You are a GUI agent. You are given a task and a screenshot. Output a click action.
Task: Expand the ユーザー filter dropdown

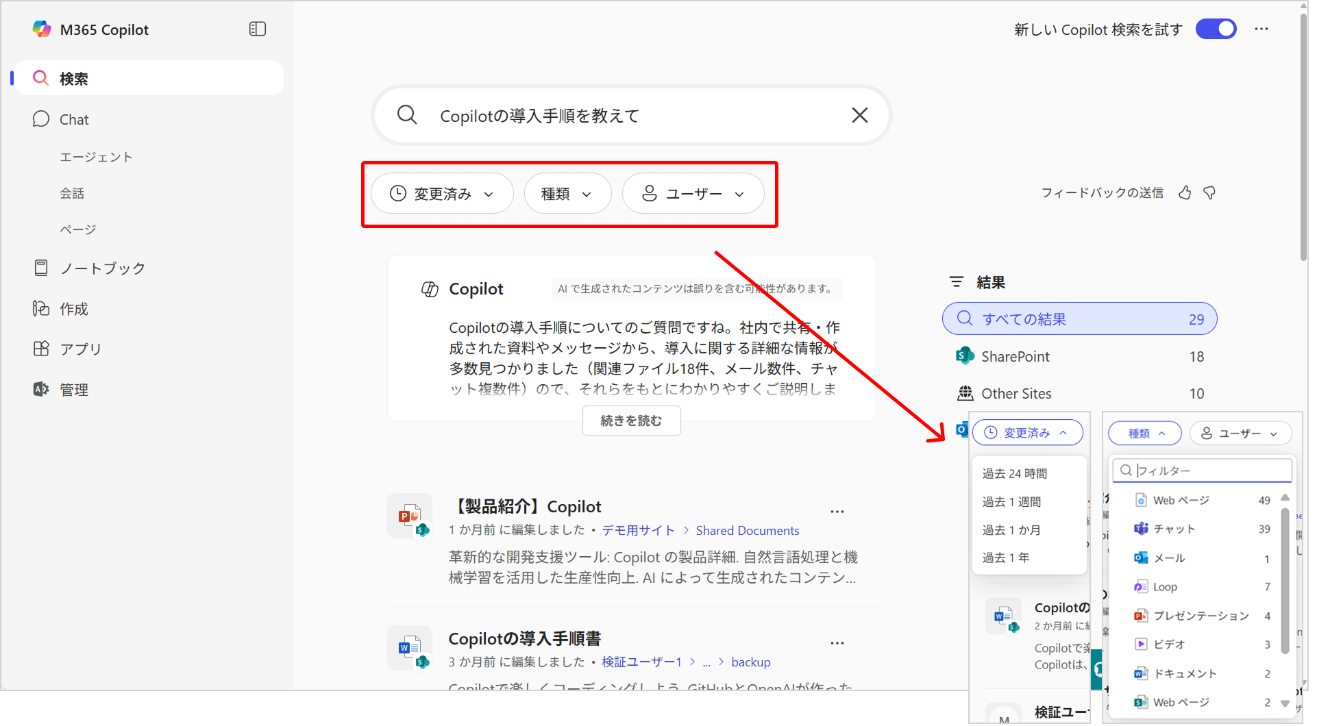point(693,194)
